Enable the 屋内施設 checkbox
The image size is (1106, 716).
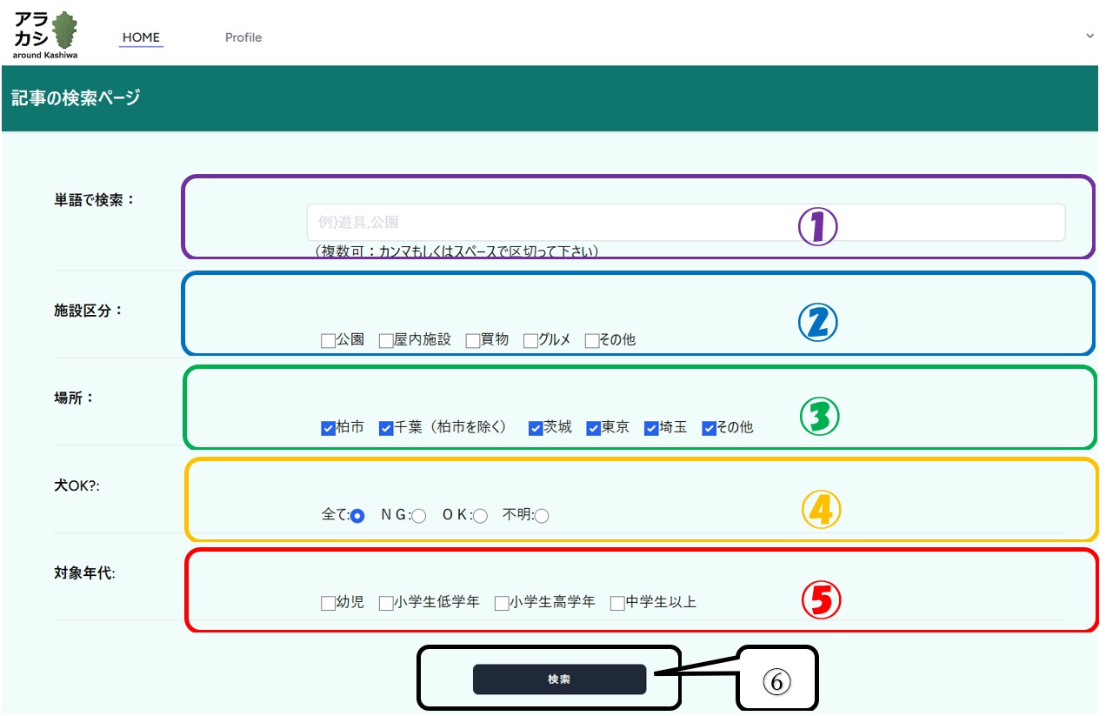point(386,341)
